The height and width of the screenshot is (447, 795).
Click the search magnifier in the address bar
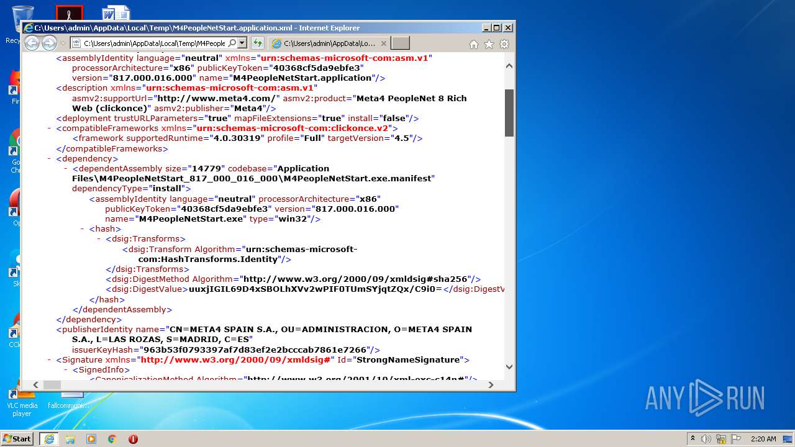point(232,43)
